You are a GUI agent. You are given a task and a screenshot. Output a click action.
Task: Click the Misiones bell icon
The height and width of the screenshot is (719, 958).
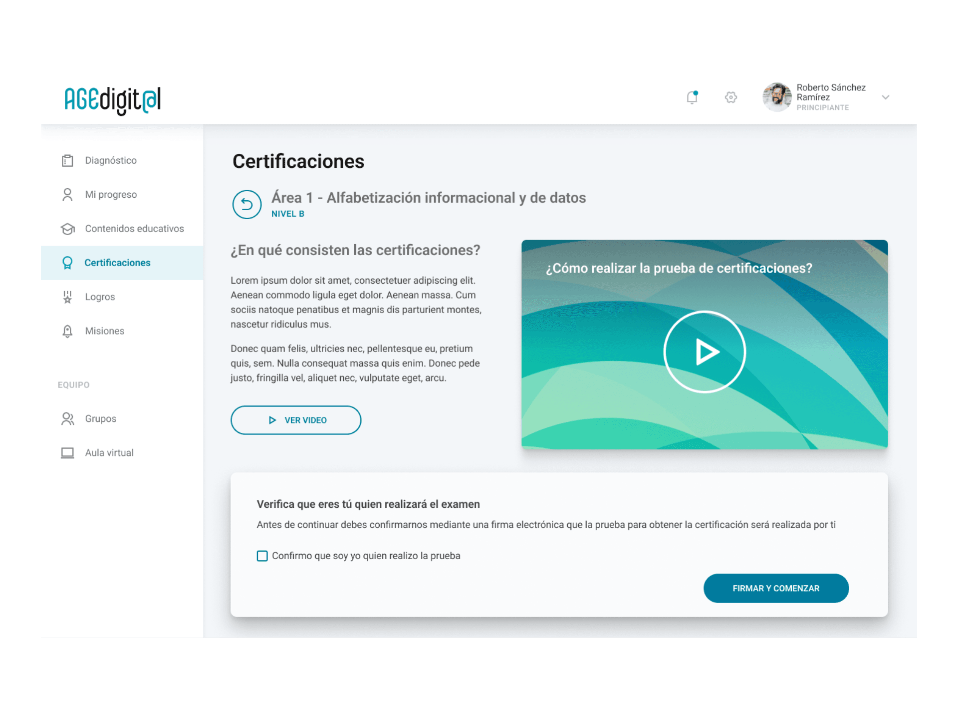[x=67, y=331]
